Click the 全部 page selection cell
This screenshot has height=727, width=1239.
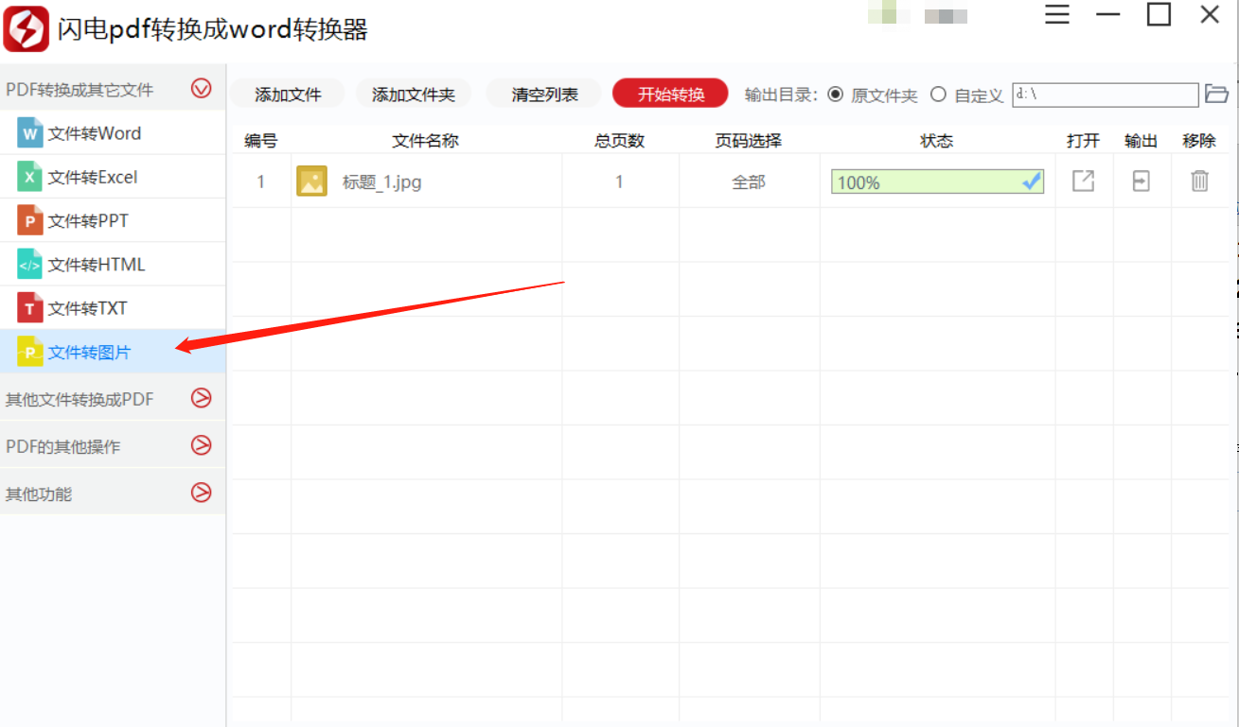(x=749, y=182)
